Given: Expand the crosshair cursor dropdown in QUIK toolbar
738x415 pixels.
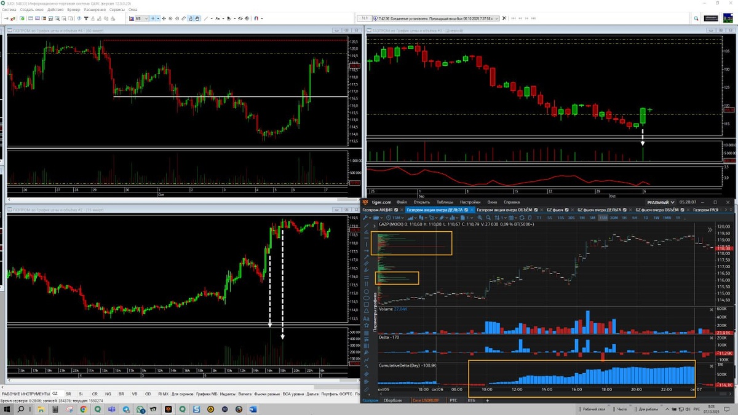Looking at the screenshot, I should (158, 18).
